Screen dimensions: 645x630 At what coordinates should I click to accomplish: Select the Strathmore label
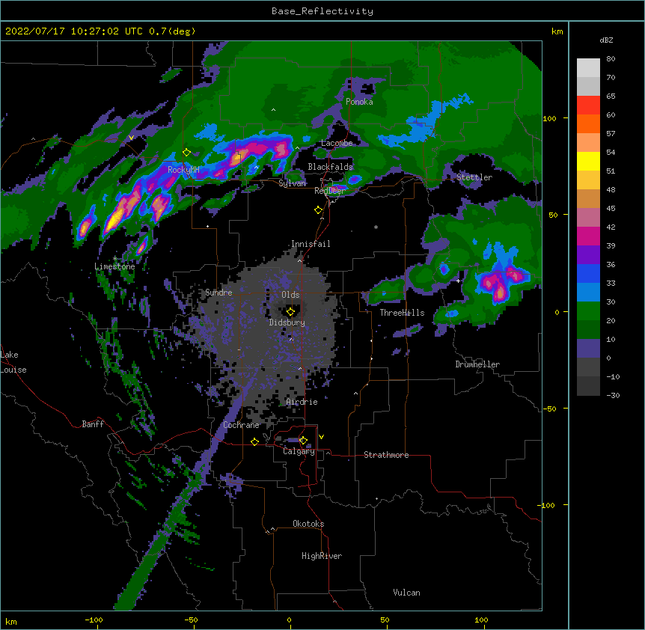[x=386, y=455]
